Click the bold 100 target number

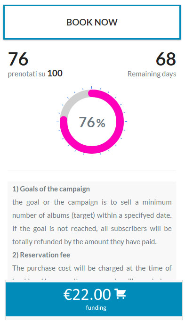55,74
